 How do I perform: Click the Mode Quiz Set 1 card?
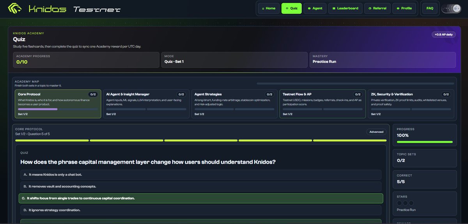click(x=234, y=60)
